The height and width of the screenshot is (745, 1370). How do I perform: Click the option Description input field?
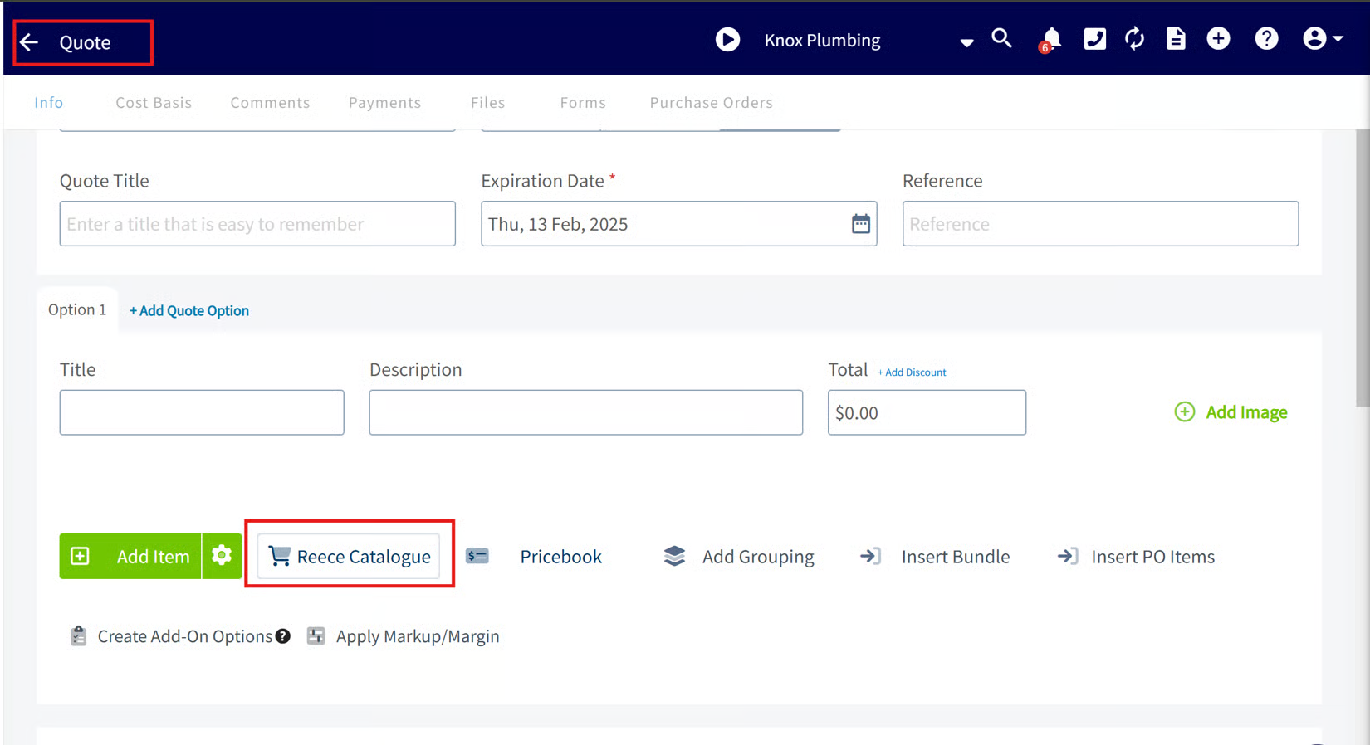click(x=585, y=412)
